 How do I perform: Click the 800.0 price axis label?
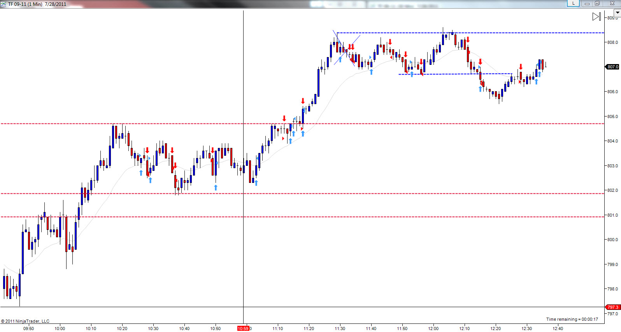coord(612,240)
